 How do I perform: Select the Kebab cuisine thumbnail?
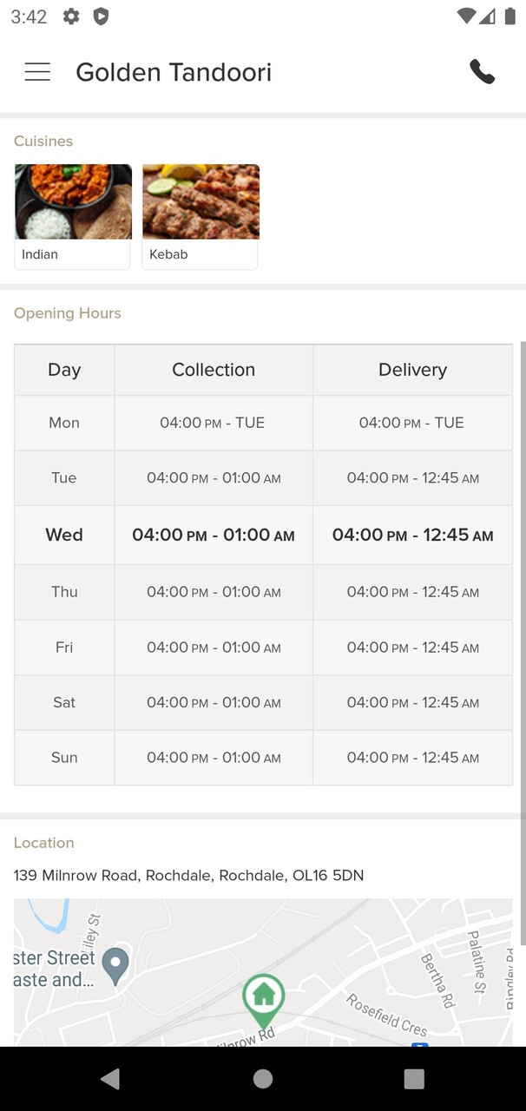coord(201,216)
